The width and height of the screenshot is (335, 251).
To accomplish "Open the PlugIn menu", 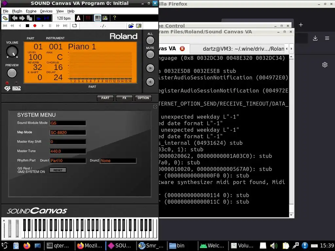I will pos(17,11).
